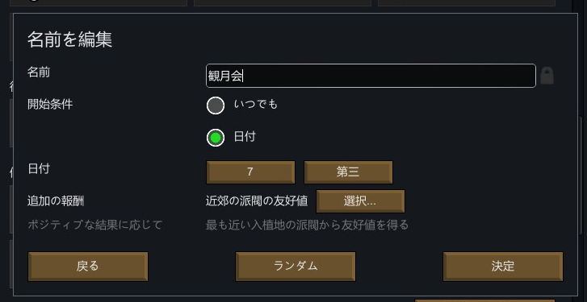Select the 日付 radio button

click(216, 138)
